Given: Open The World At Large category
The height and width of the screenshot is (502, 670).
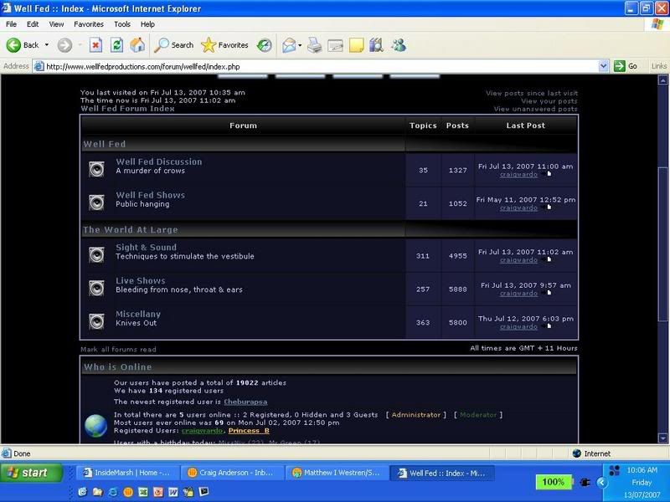Looking at the screenshot, I should (x=131, y=229).
